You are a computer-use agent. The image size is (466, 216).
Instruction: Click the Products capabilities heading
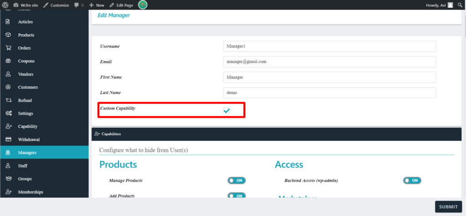[x=118, y=164]
